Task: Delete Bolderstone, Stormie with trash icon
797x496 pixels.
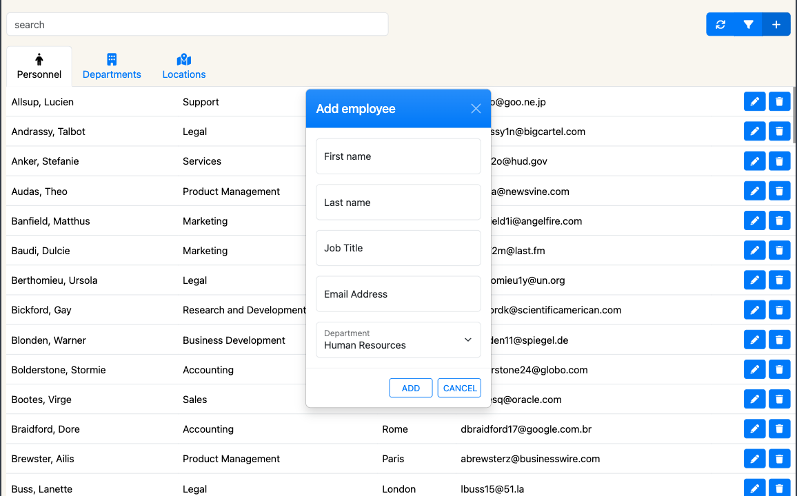Action: tap(779, 369)
